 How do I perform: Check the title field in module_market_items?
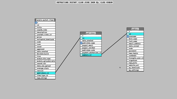click(36, 28)
